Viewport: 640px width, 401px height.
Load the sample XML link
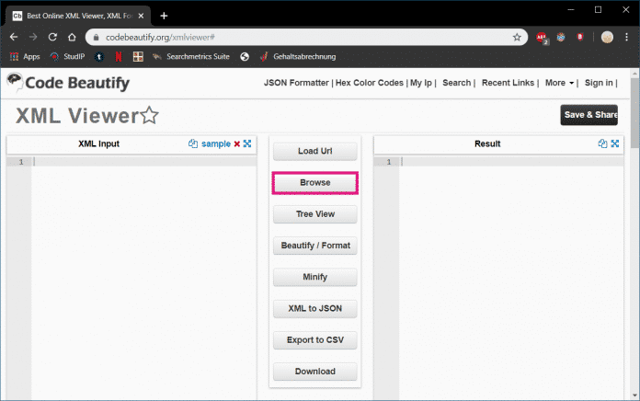(x=216, y=144)
